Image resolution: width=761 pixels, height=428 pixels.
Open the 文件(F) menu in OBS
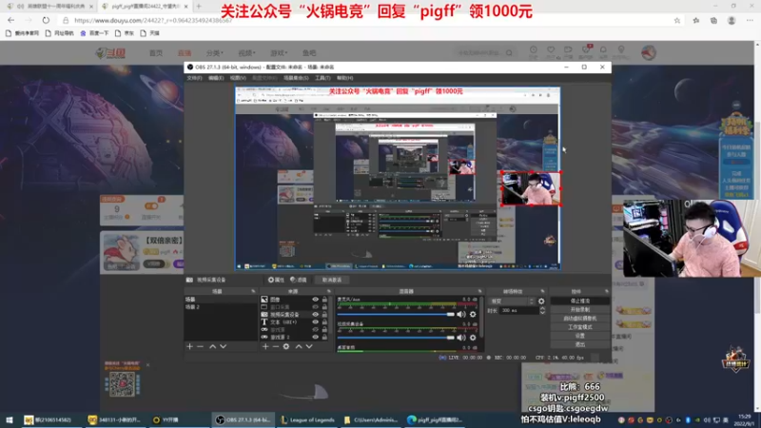194,78
